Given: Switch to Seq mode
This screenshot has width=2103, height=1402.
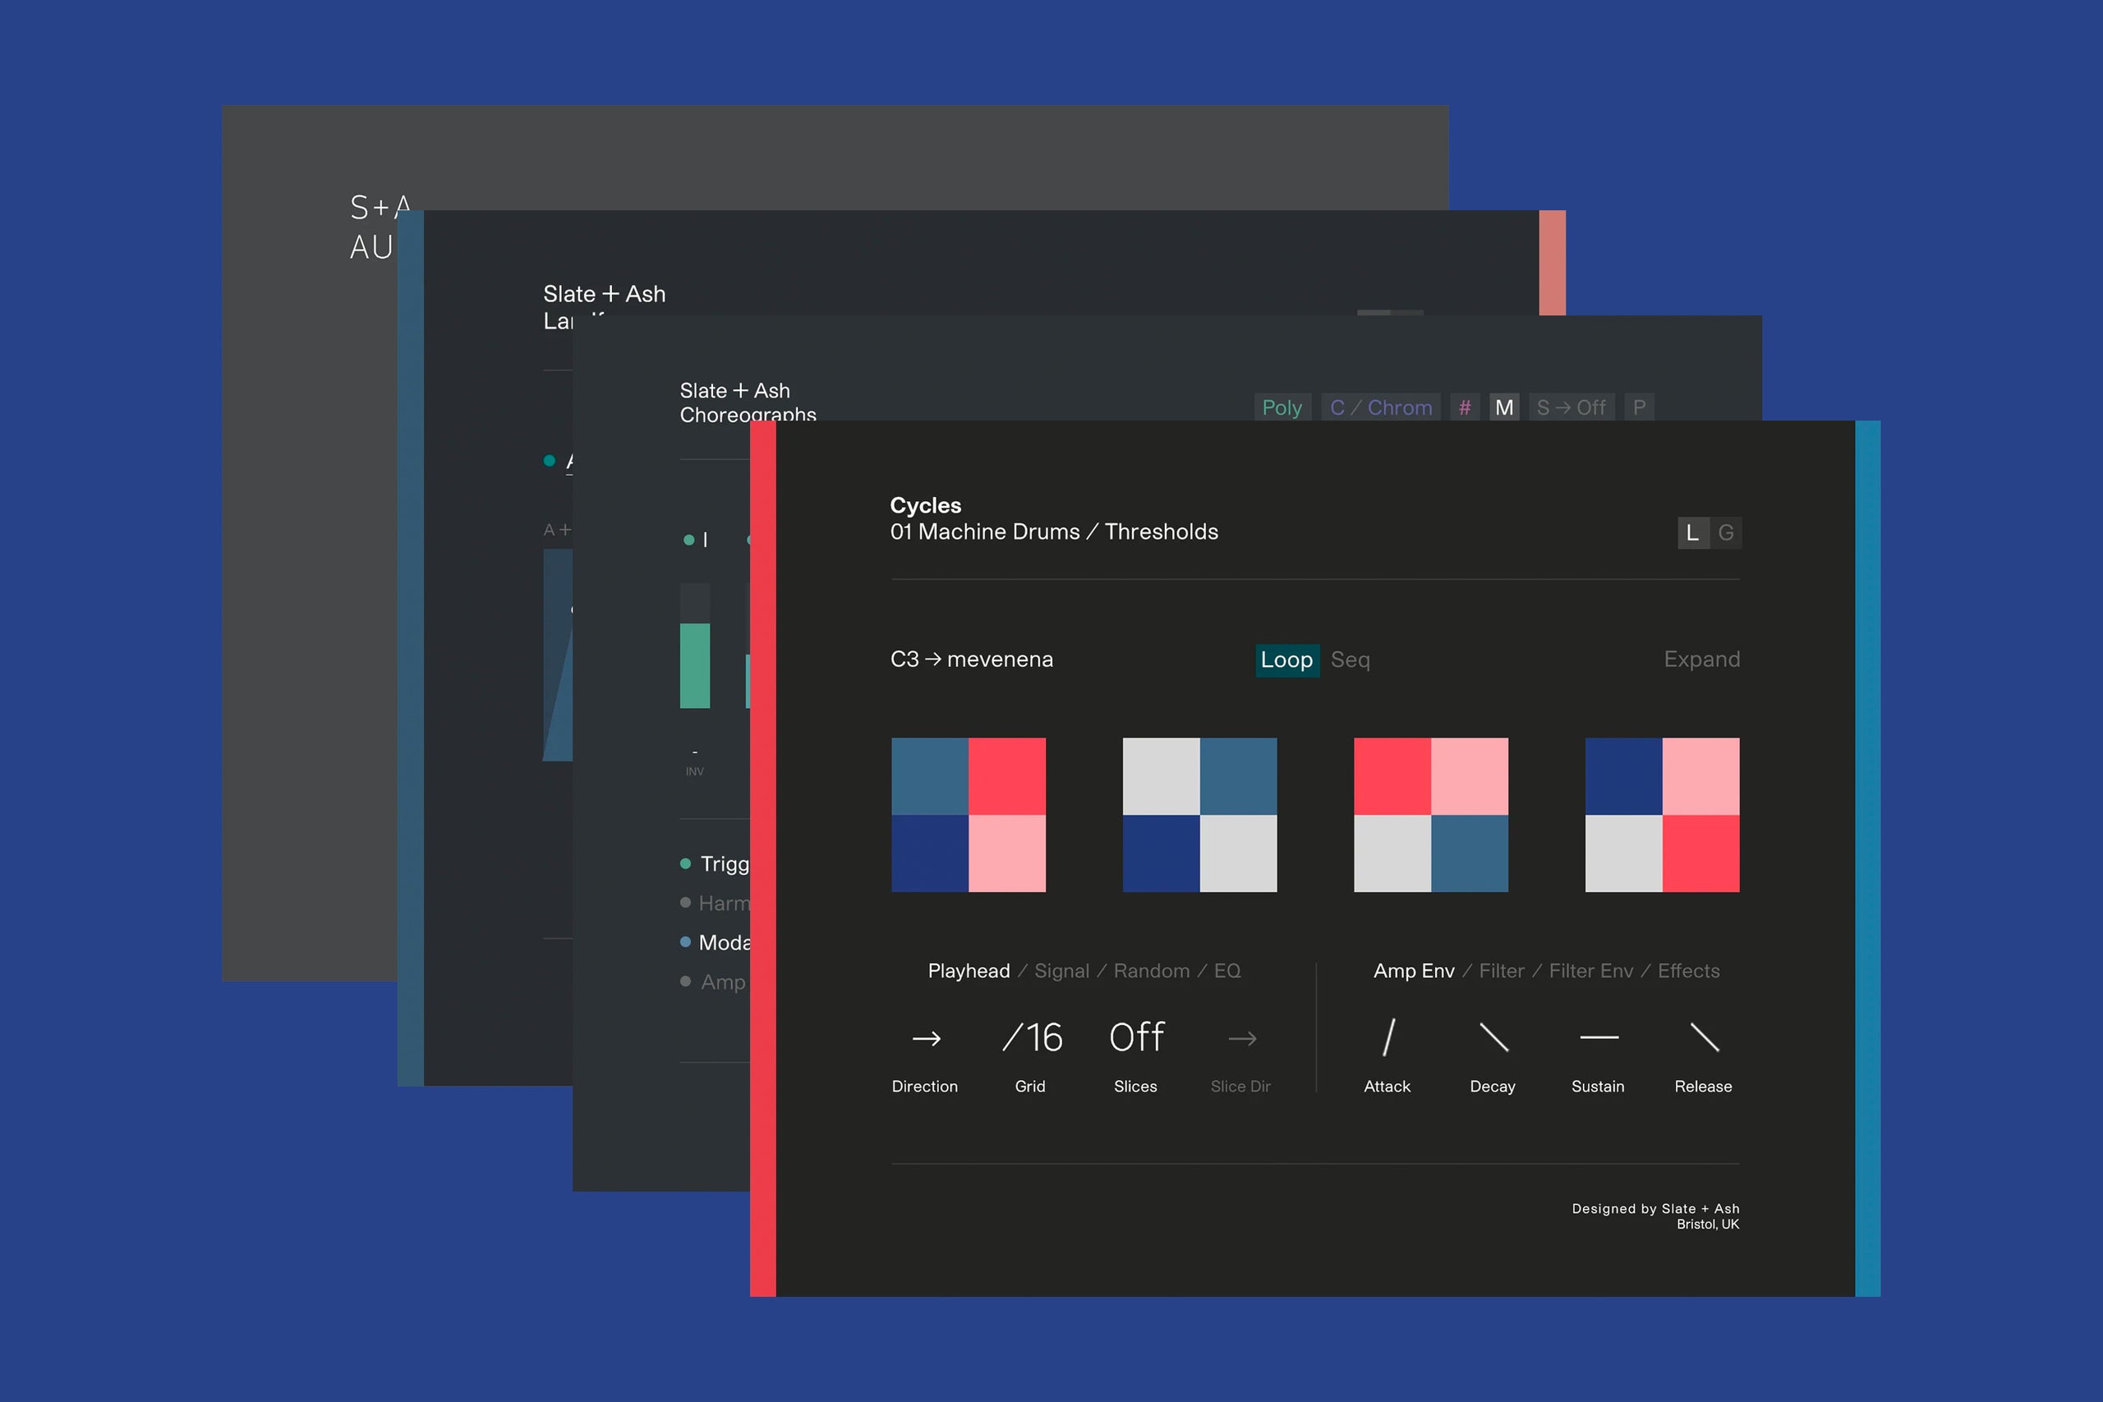Looking at the screenshot, I should pyautogui.click(x=1351, y=660).
